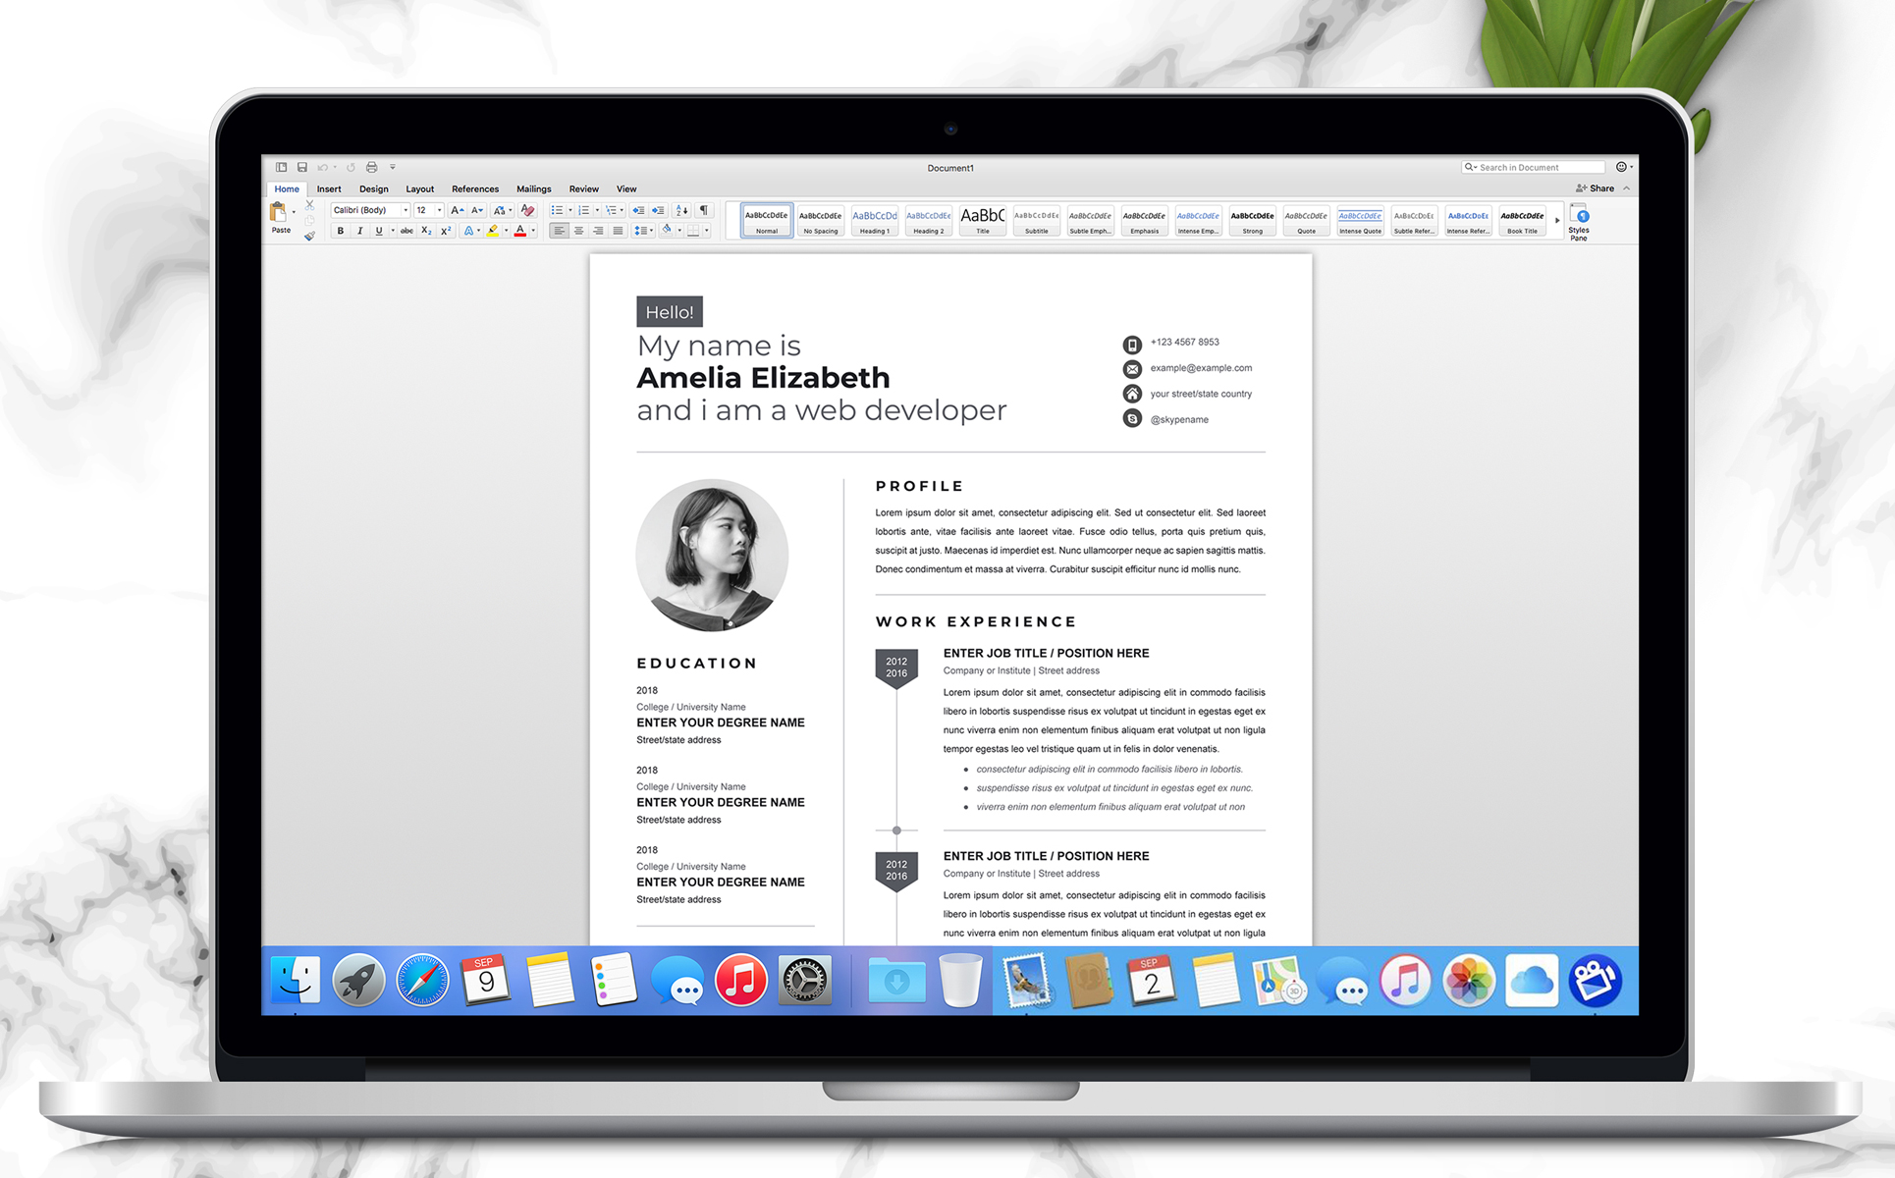1895x1178 pixels.
Task: Click the Search in Document field
Action: (x=1537, y=168)
